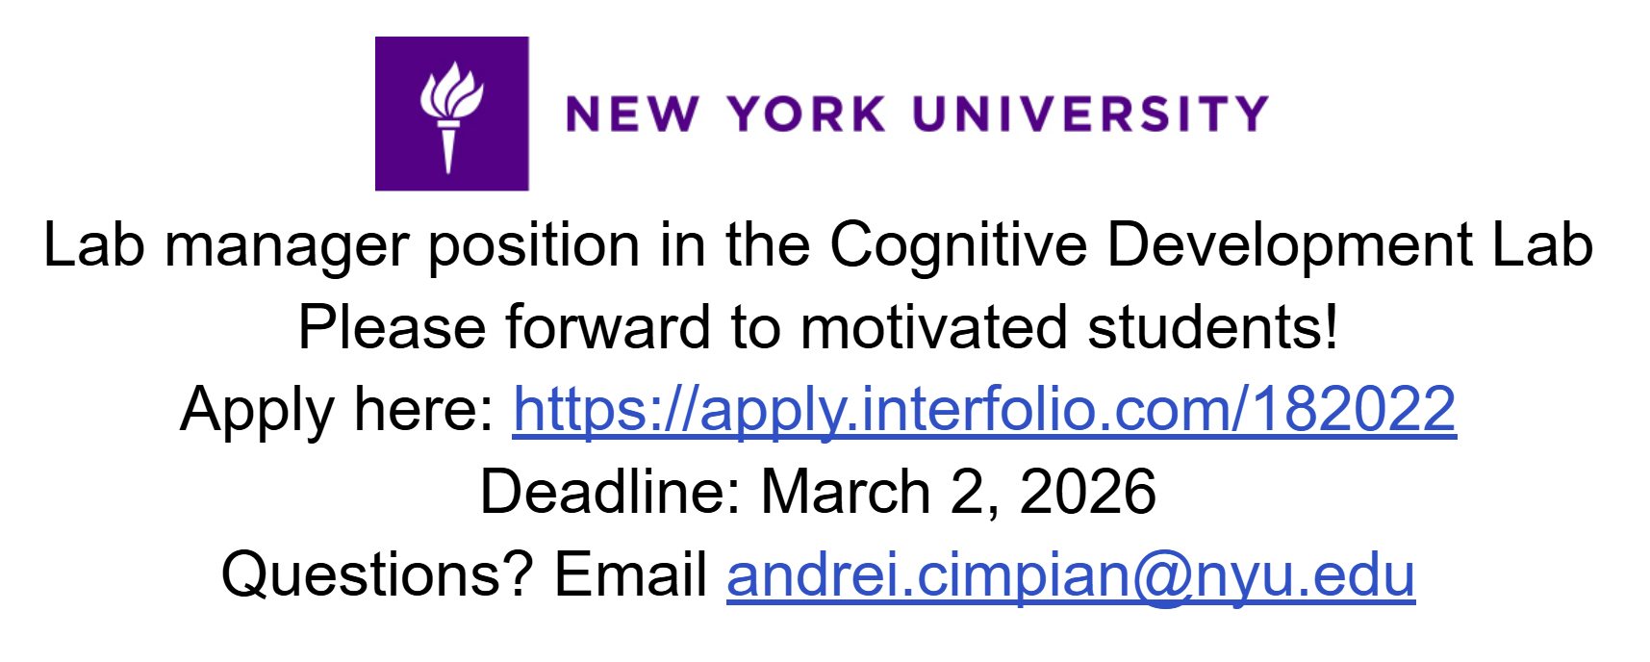Image resolution: width=1650 pixels, height=662 pixels.
Task: Click the andrei.cimpian@nyu.edu email link
Action: point(1070,574)
